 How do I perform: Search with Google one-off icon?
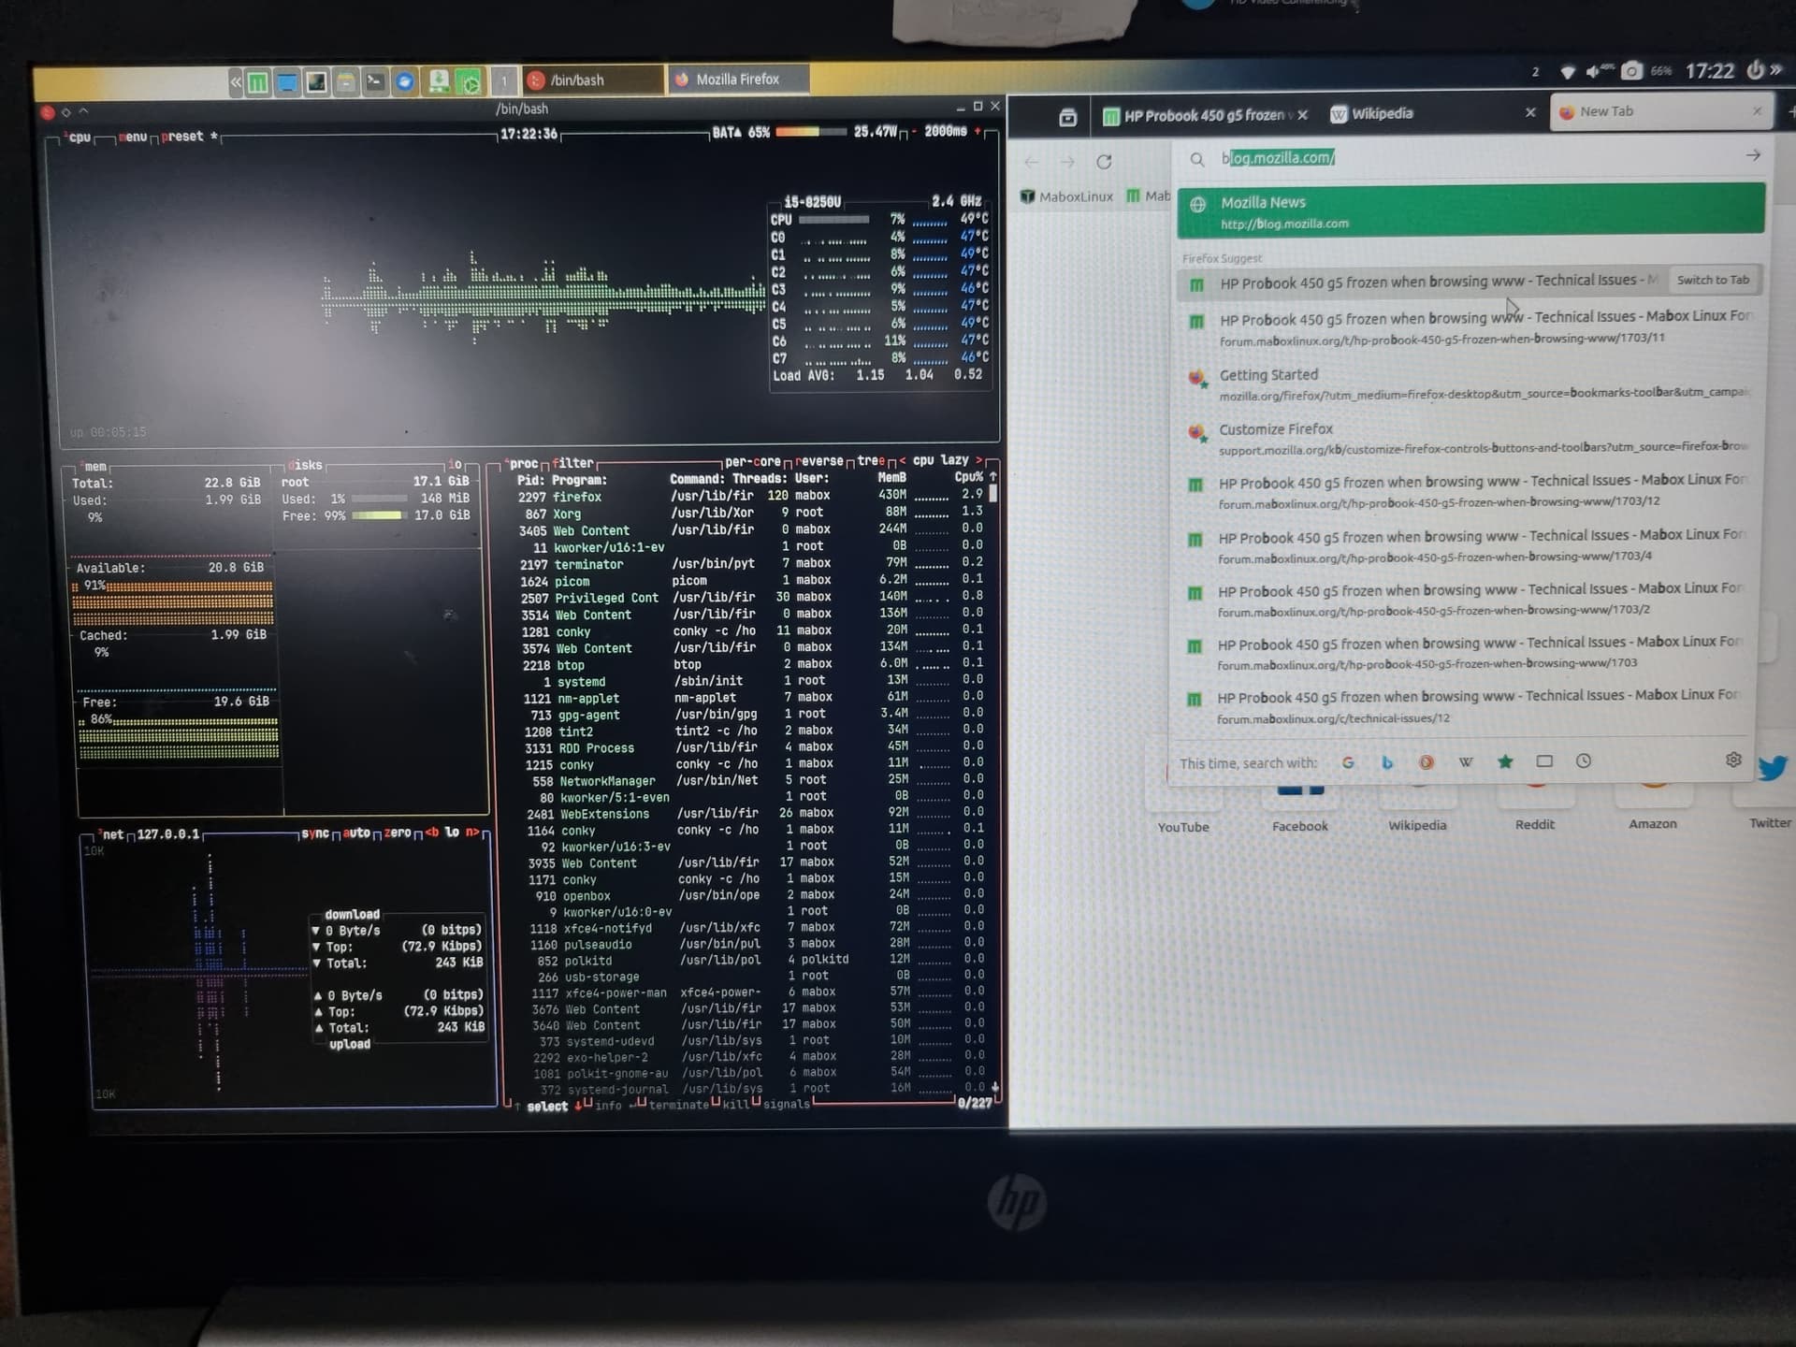click(1348, 762)
